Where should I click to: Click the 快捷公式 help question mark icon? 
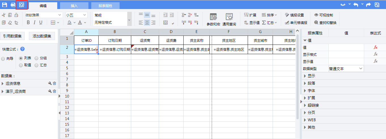point(22,49)
